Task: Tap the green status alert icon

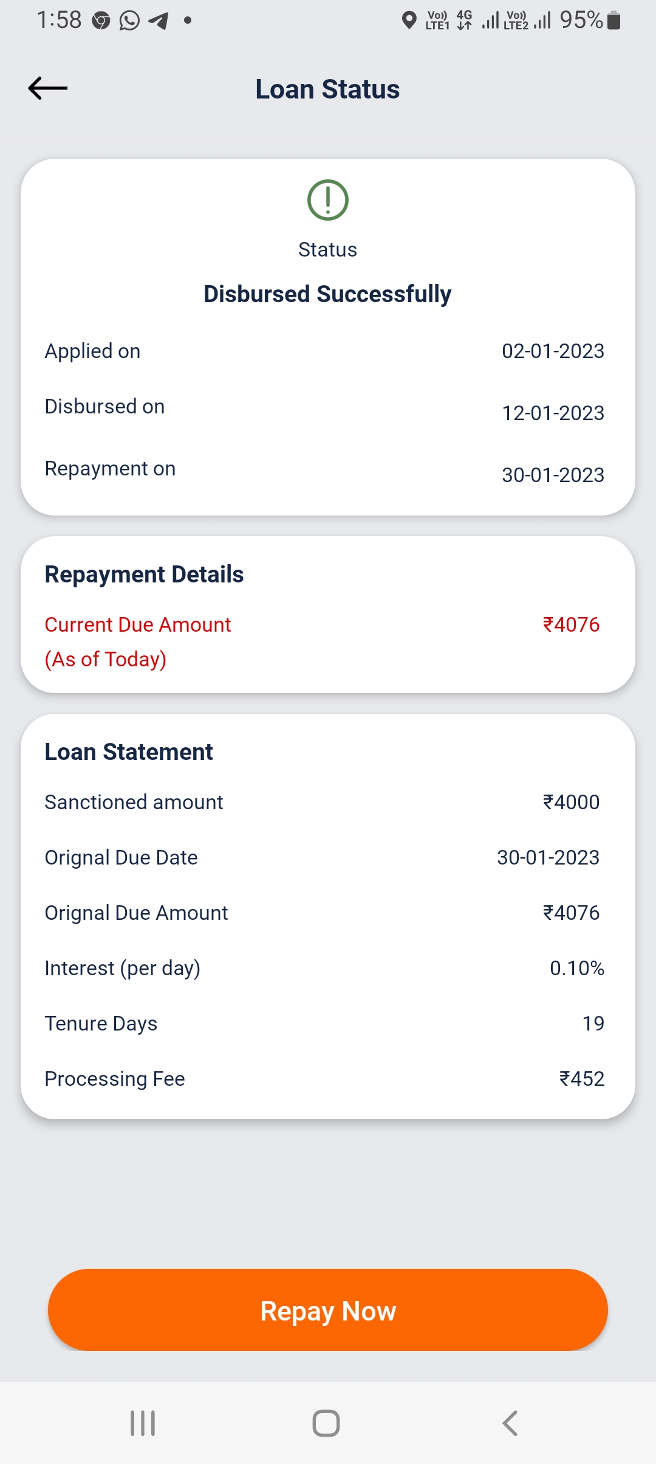Action: [328, 200]
